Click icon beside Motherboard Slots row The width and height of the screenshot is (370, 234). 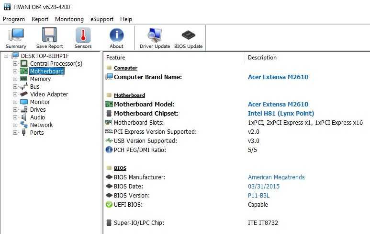[x=109, y=122]
